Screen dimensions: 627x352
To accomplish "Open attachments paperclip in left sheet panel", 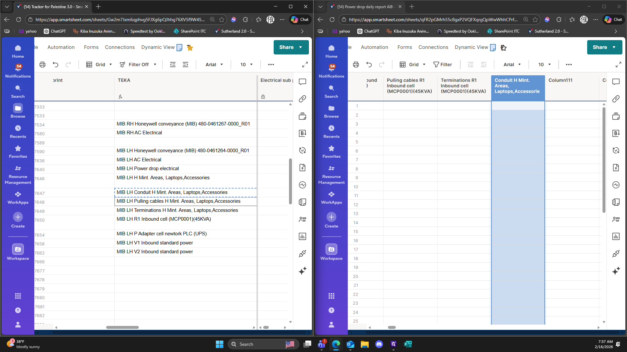I will point(302,99).
